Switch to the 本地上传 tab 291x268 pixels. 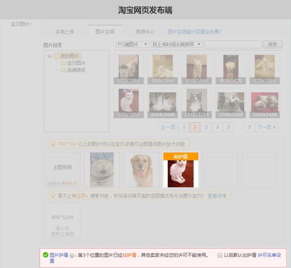[65, 32]
